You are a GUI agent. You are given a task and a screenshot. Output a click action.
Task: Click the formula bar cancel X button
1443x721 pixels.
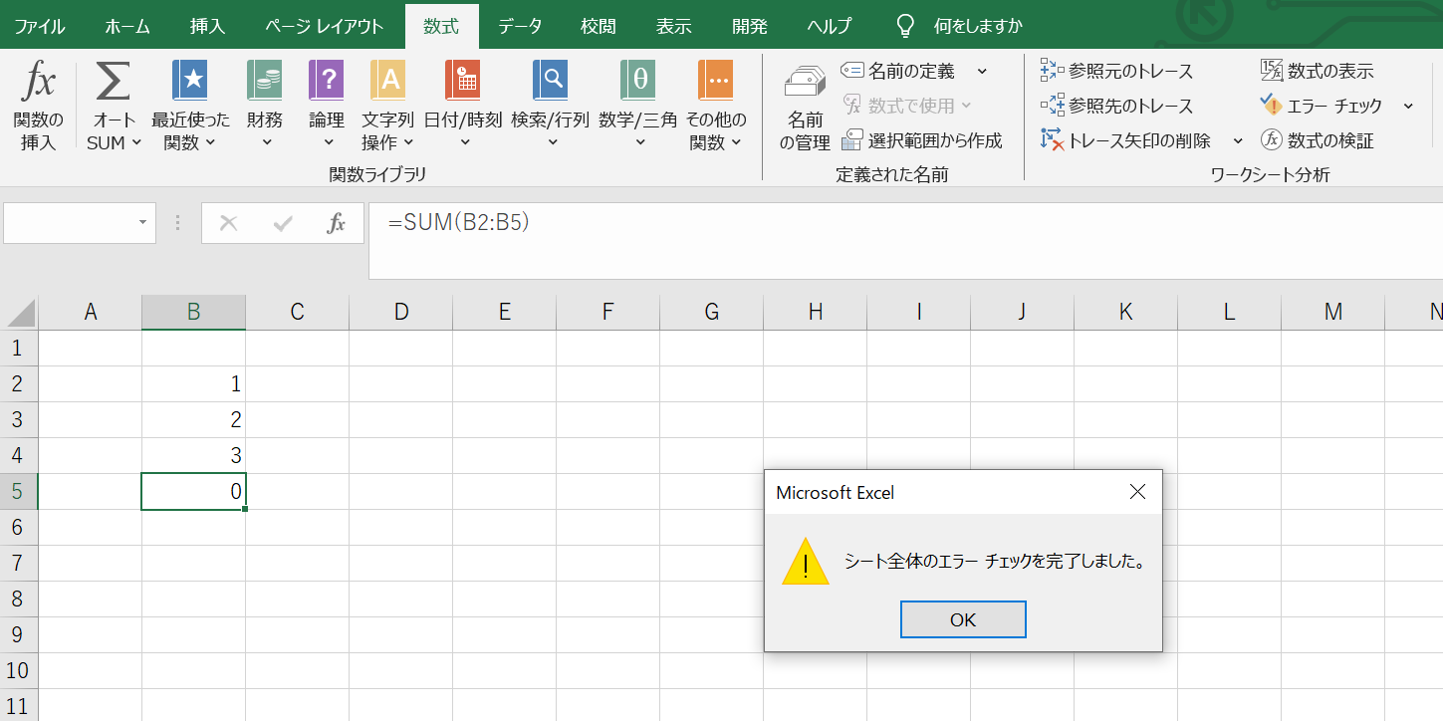(228, 223)
